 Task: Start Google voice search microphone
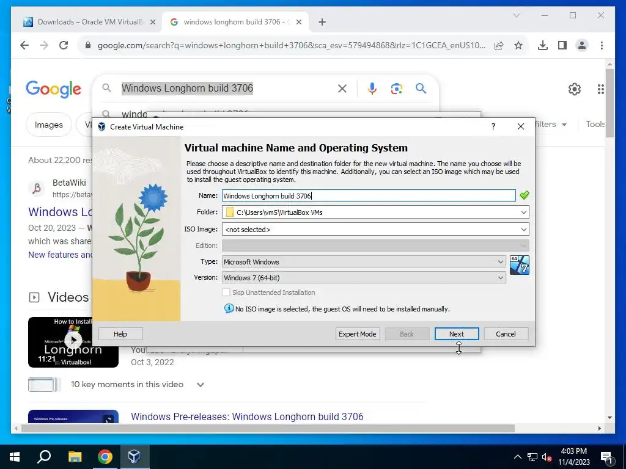click(372, 89)
